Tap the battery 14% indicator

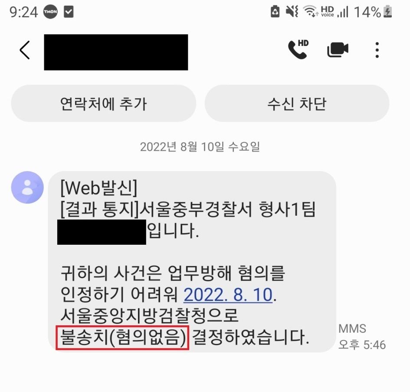coord(373,12)
